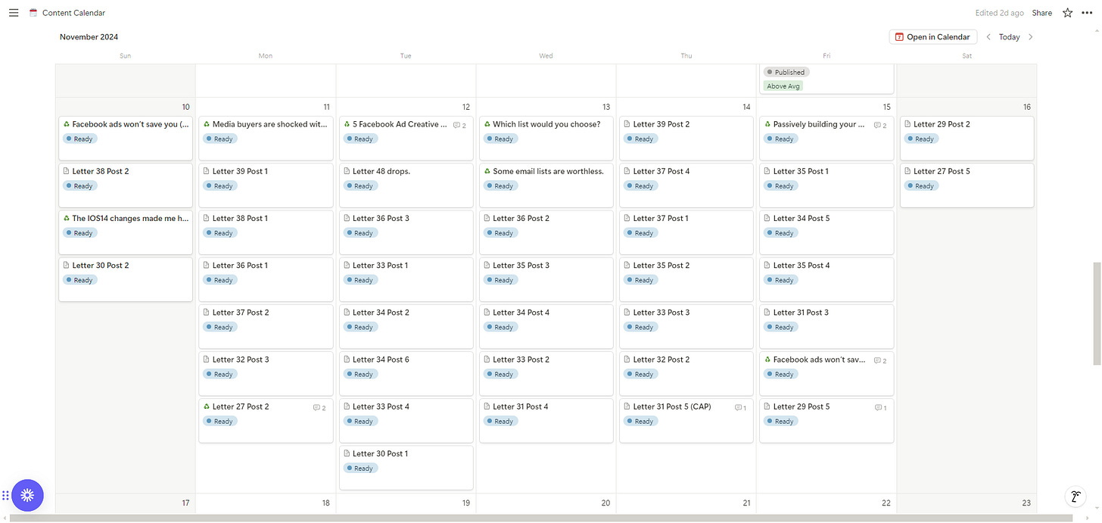Viewport: 1102px width, 523px height.
Task: Open Letter 33 Post 2 card
Action: tap(546, 373)
